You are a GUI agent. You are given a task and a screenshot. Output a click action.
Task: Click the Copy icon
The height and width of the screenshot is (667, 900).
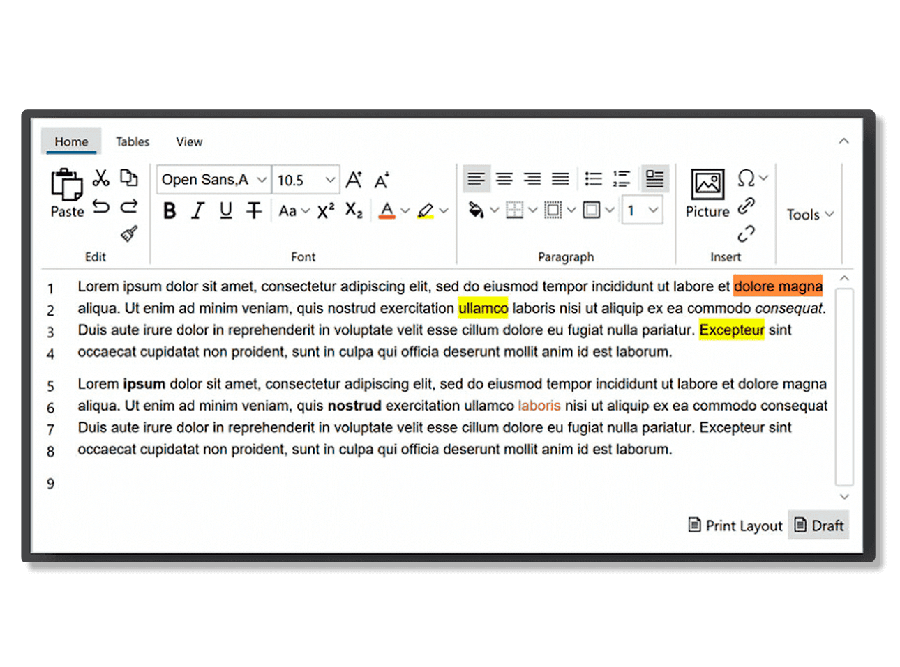(129, 178)
